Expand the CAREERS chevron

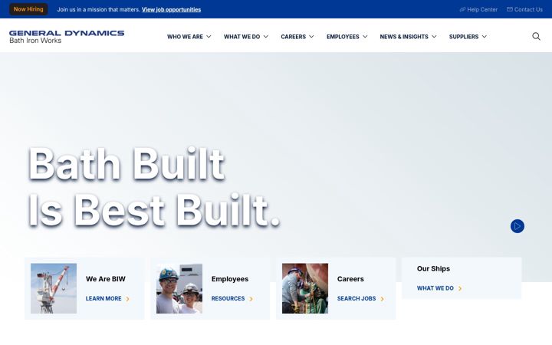coord(311,37)
